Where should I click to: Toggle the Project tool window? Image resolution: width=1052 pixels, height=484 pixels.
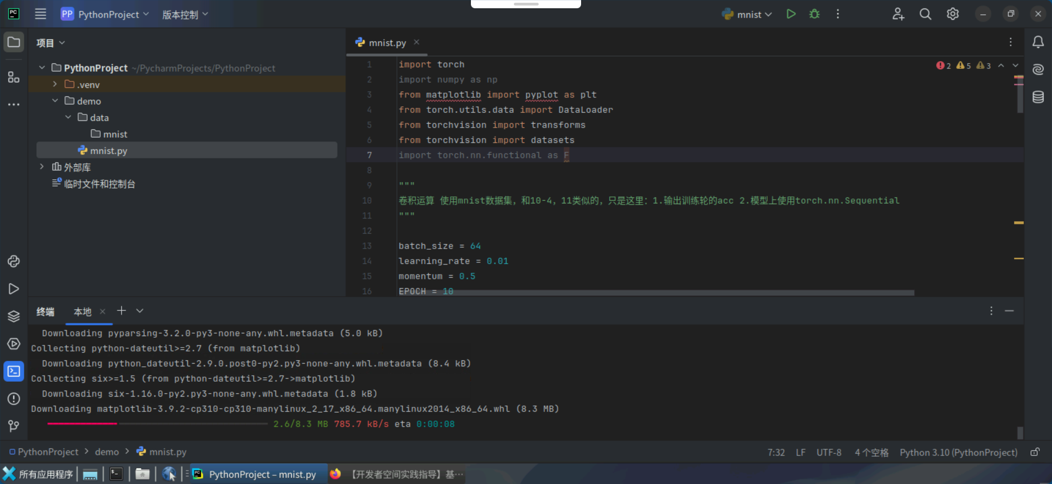pos(14,42)
